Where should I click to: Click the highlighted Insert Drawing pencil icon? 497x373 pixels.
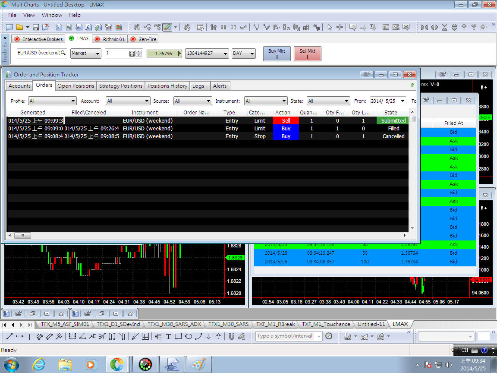167,27
